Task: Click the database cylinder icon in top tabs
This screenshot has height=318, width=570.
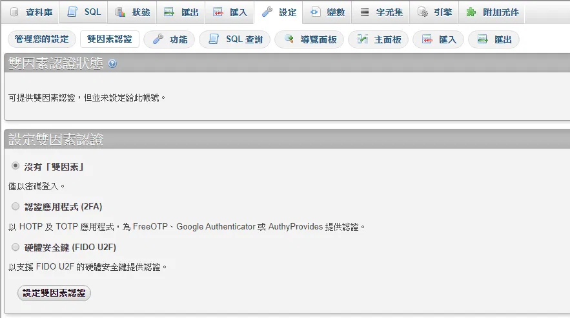Action: point(14,12)
